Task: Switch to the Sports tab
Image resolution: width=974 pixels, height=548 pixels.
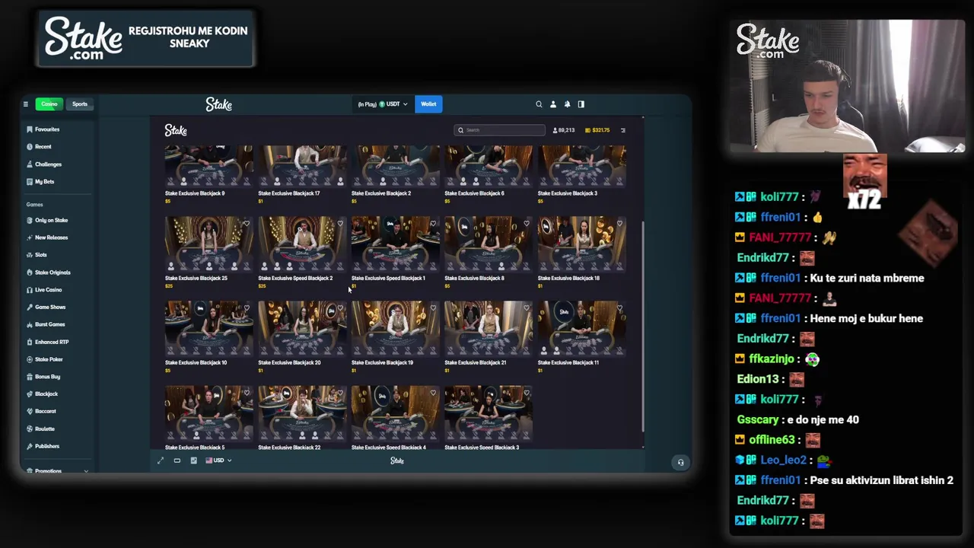Action: tap(80, 104)
